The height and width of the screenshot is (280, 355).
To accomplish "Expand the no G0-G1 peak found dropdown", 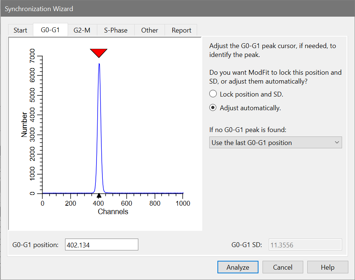I will [x=275, y=142].
